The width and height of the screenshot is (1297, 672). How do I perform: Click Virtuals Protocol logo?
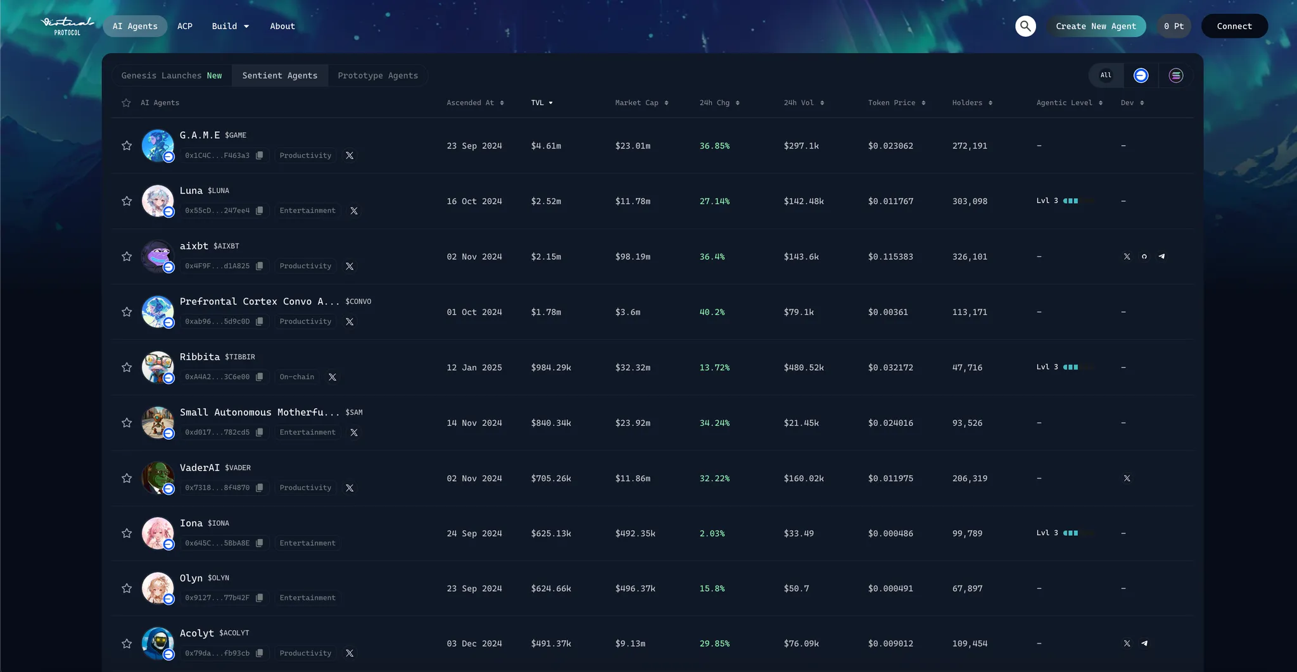tap(67, 26)
